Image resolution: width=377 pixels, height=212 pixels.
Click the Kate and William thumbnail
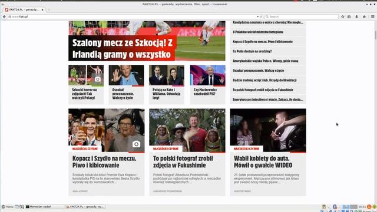[x=167, y=75]
